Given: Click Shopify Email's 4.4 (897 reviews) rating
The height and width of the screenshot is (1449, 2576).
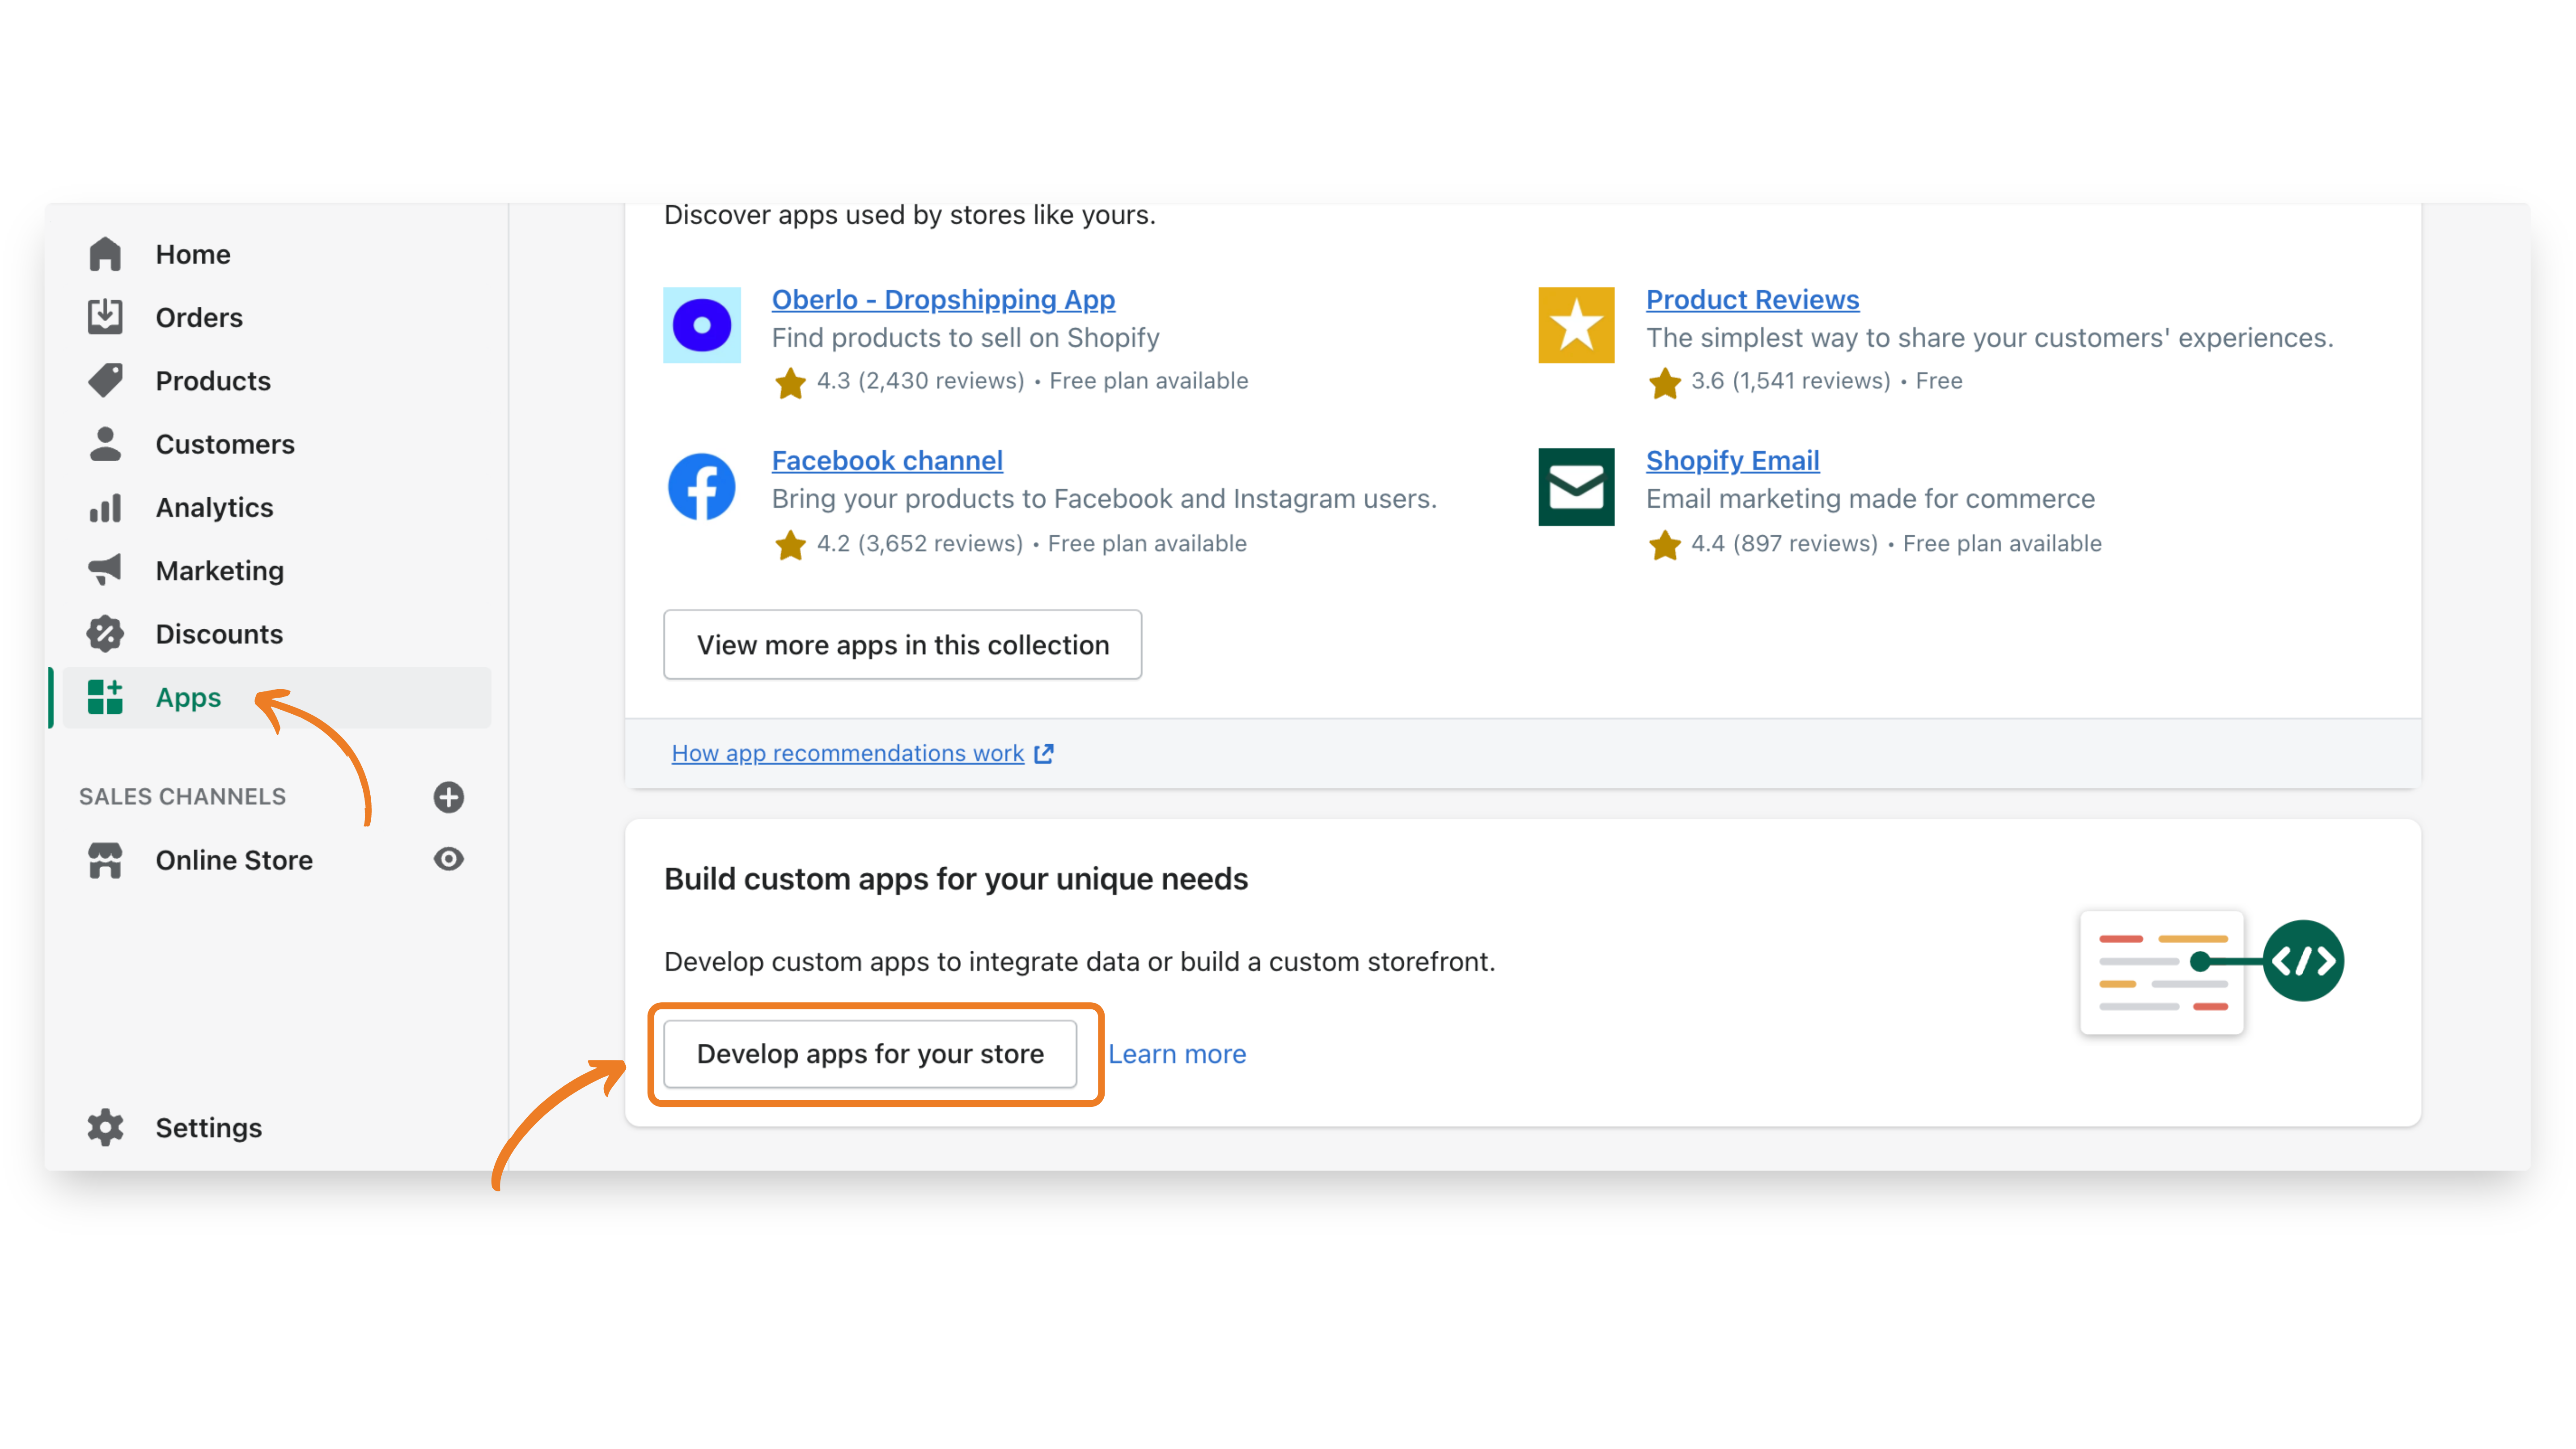Looking at the screenshot, I should click(x=1784, y=544).
